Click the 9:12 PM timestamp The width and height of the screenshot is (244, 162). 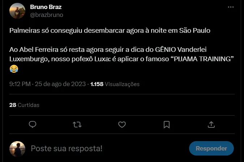(21, 84)
